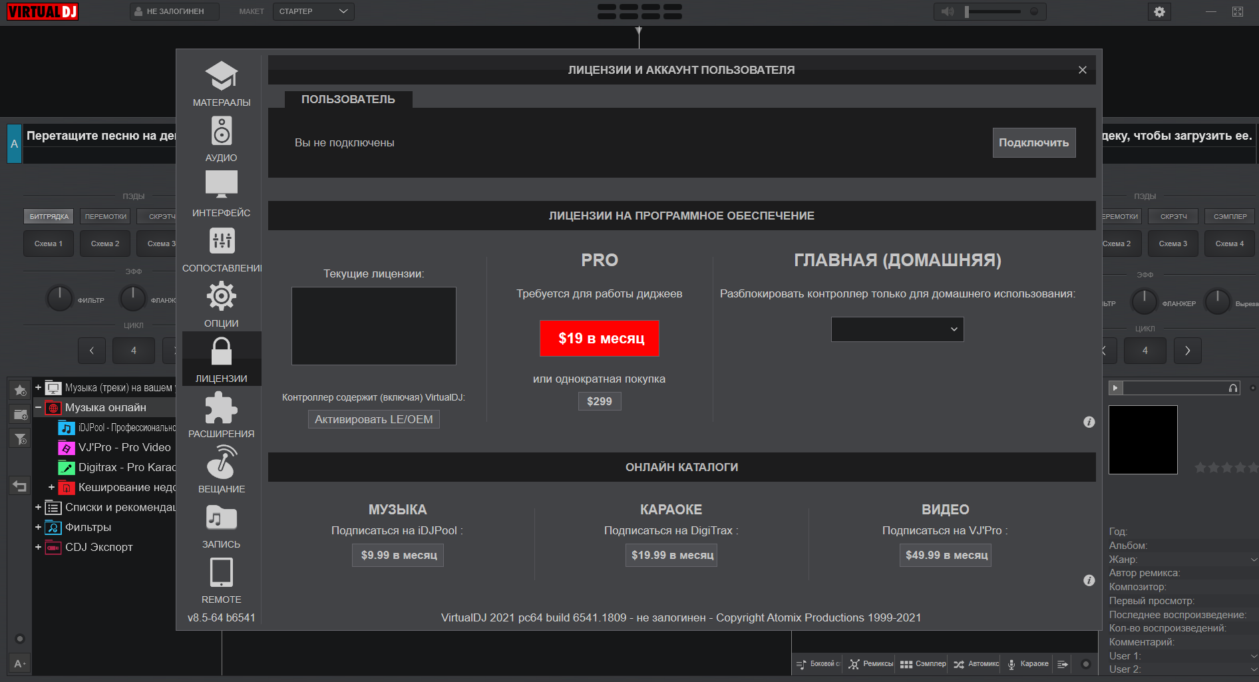Click the filter folder sidebar icon
This screenshot has width=1259, height=682.
click(x=20, y=438)
